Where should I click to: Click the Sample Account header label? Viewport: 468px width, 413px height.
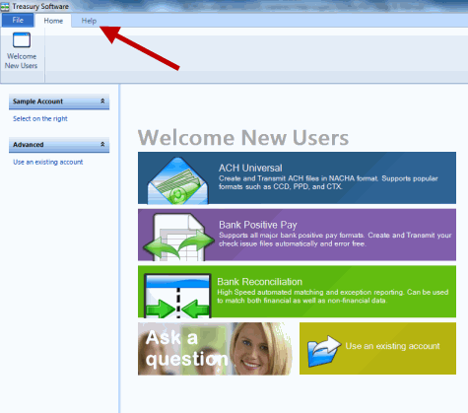37,102
